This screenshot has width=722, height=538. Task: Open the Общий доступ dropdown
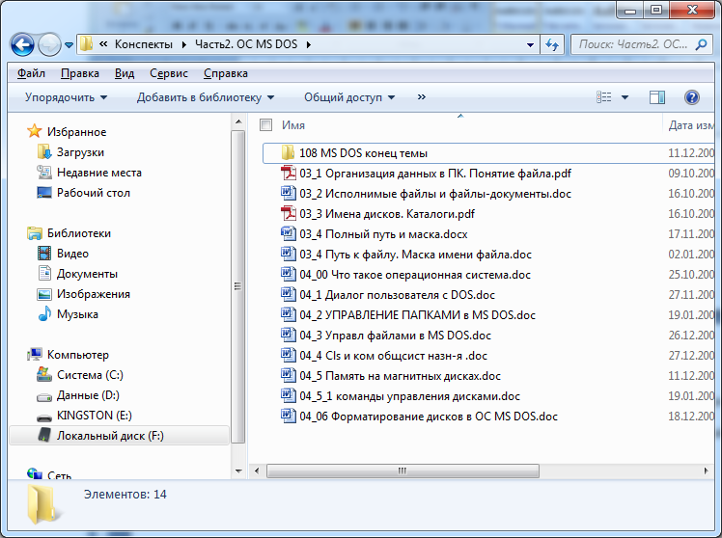(x=349, y=97)
